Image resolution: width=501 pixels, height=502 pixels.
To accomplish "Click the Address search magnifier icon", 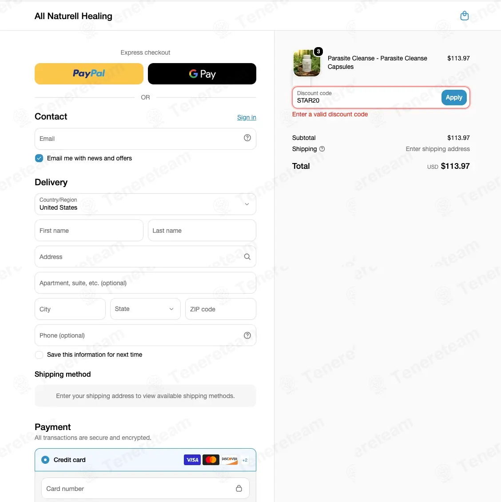I will pos(247,257).
